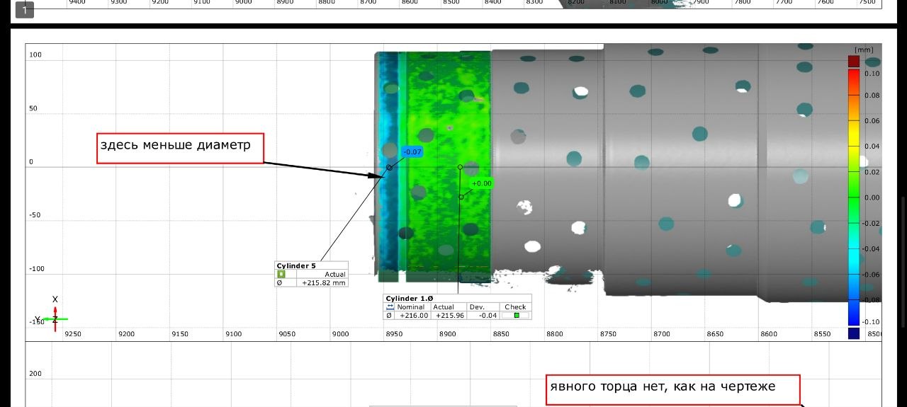The height and width of the screenshot is (407, 907).
Task: Click the green Check status indicator
Action: tap(516, 316)
